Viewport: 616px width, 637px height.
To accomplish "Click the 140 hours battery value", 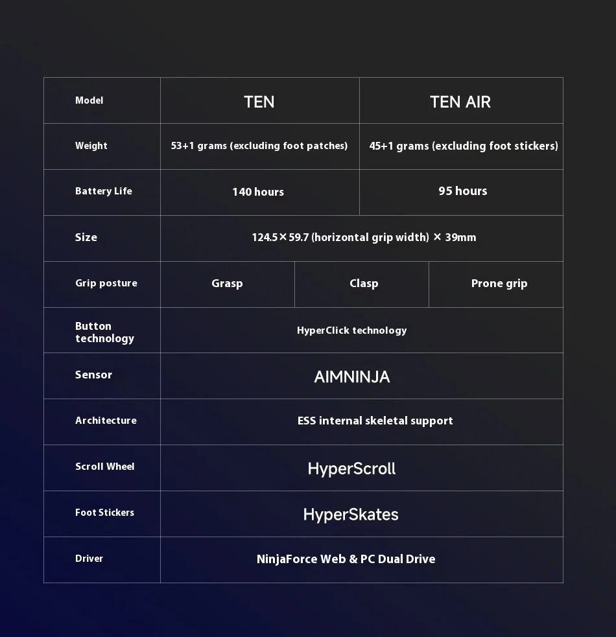I will point(258,192).
